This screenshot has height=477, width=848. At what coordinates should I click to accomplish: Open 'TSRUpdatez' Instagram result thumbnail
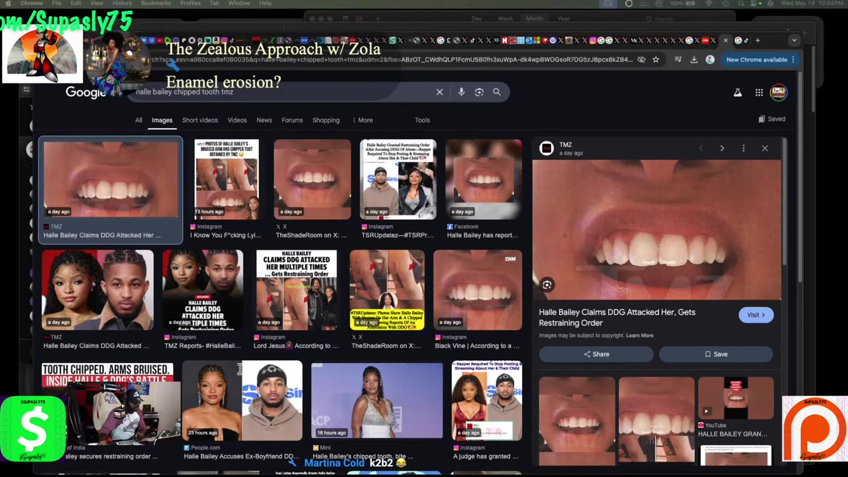coord(397,179)
